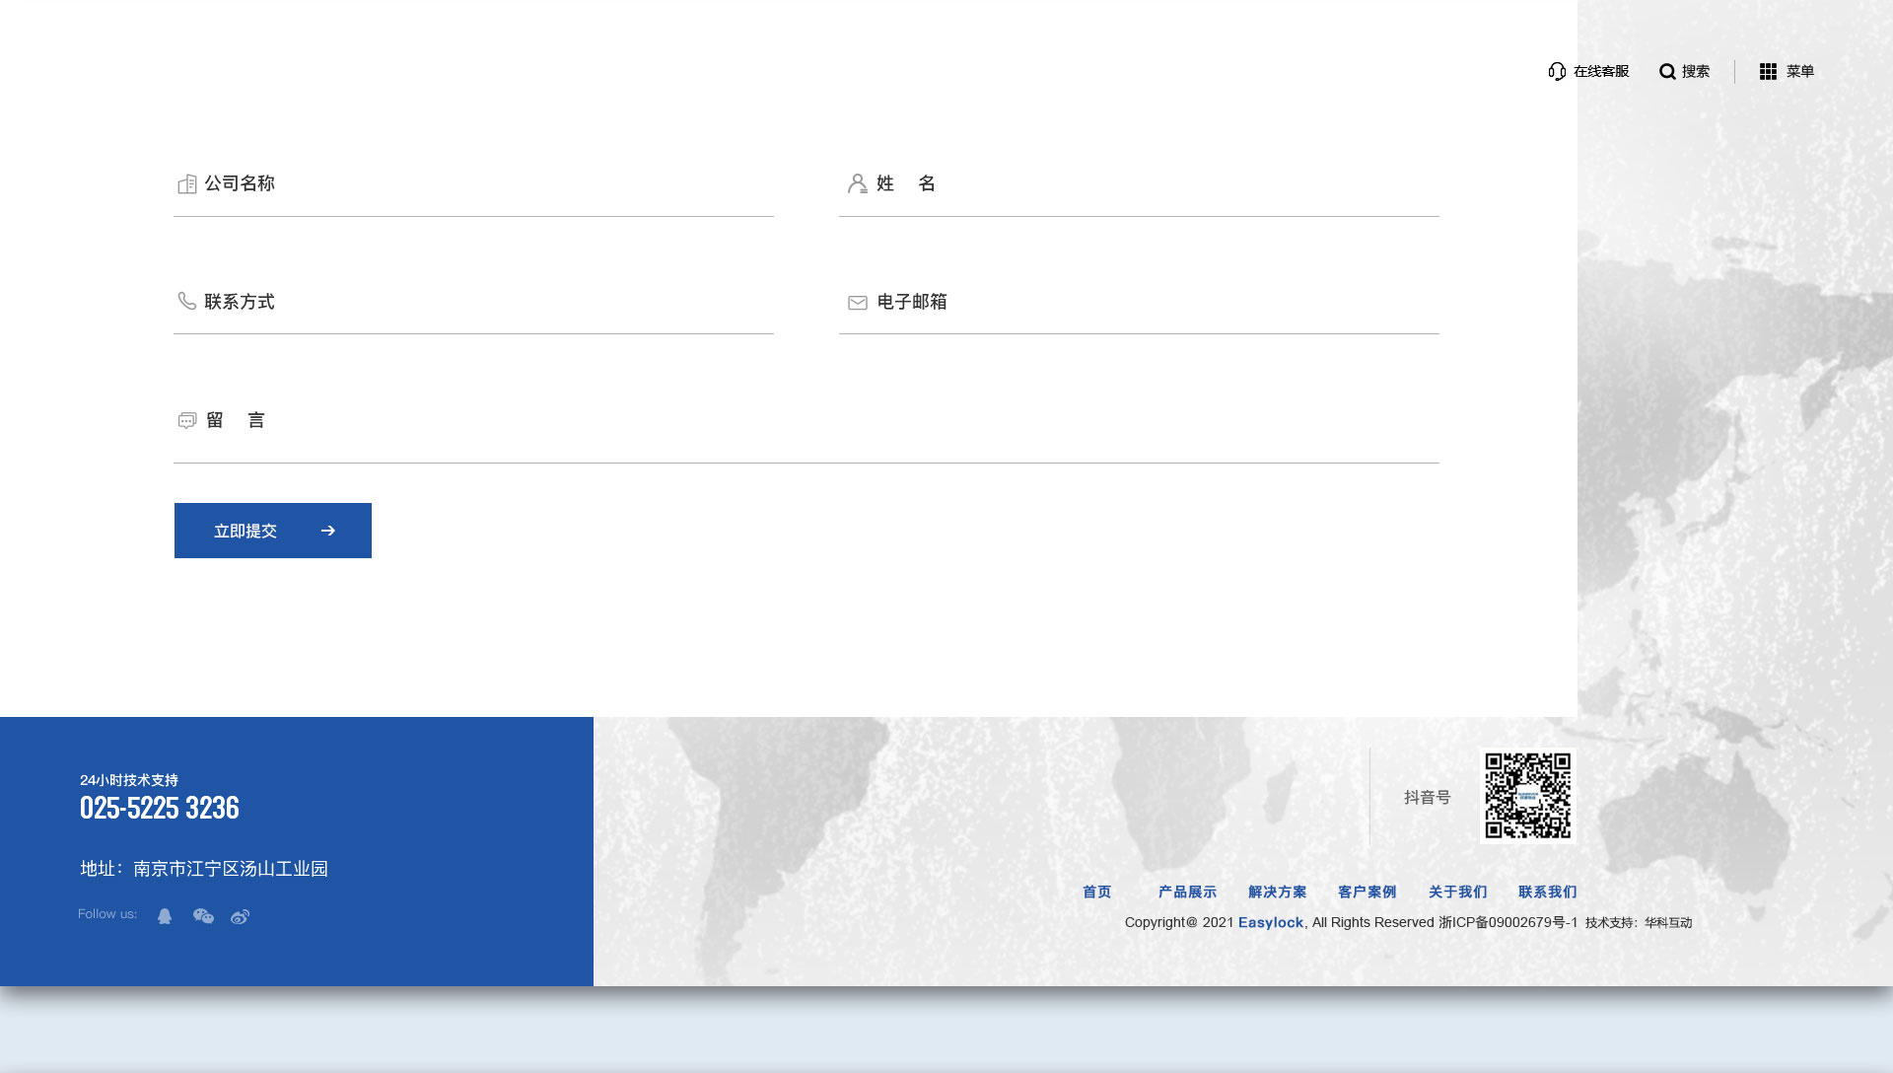Open 解决方案 footer link
Image resolution: width=1893 pixels, height=1073 pixels.
(1277, 892)
